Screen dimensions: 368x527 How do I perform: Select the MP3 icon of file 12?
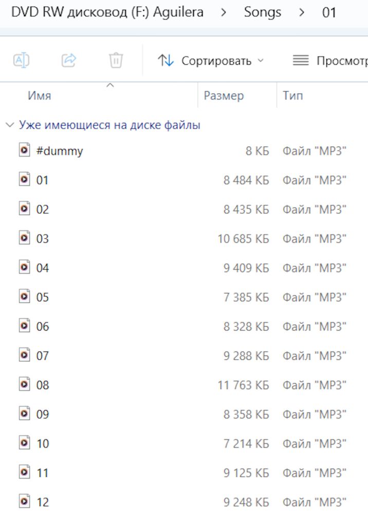(24, 501)
